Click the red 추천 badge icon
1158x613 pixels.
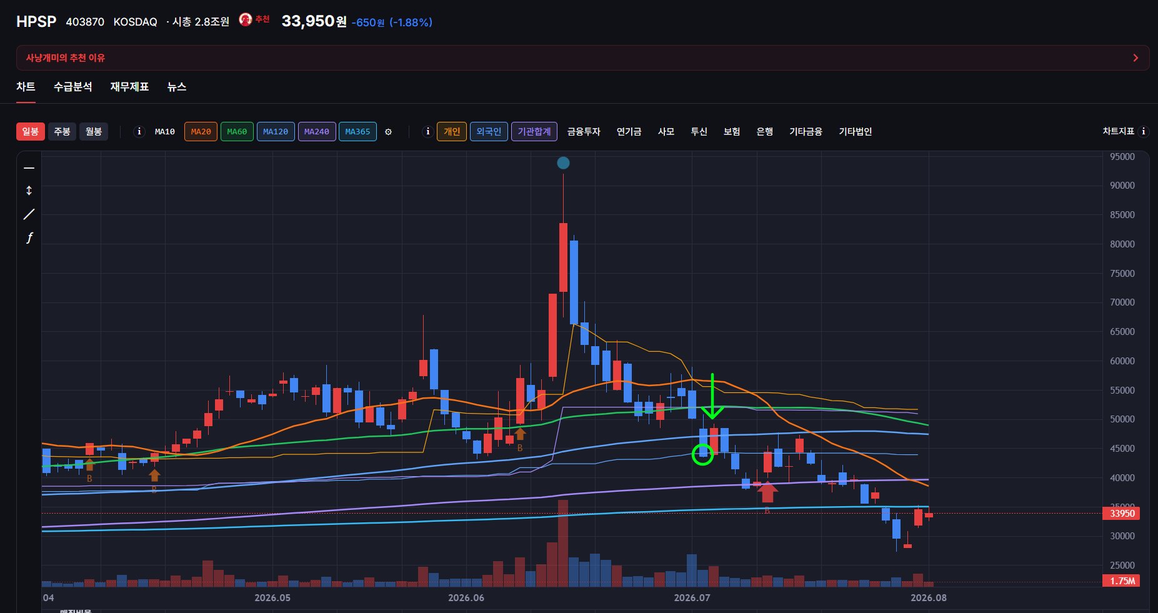(246, 20)
